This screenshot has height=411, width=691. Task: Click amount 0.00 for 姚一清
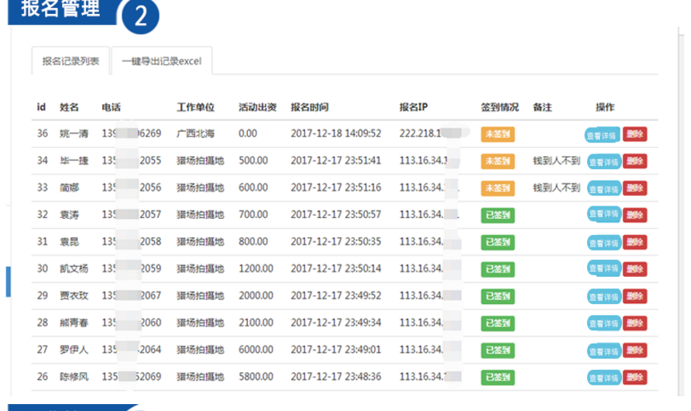point(248,133)
